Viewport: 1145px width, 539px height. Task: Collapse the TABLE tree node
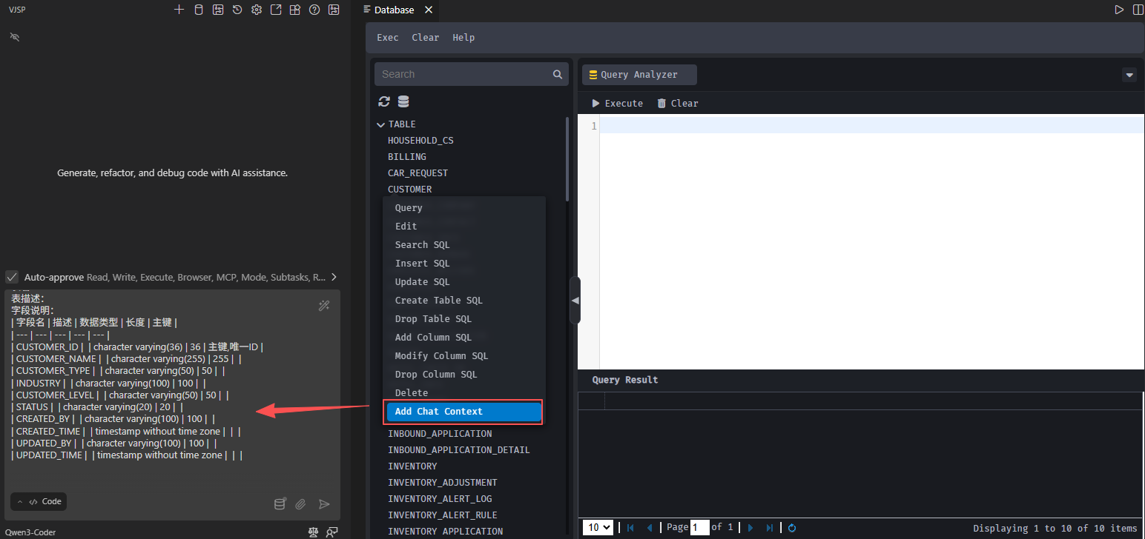[x=381, y=124]
